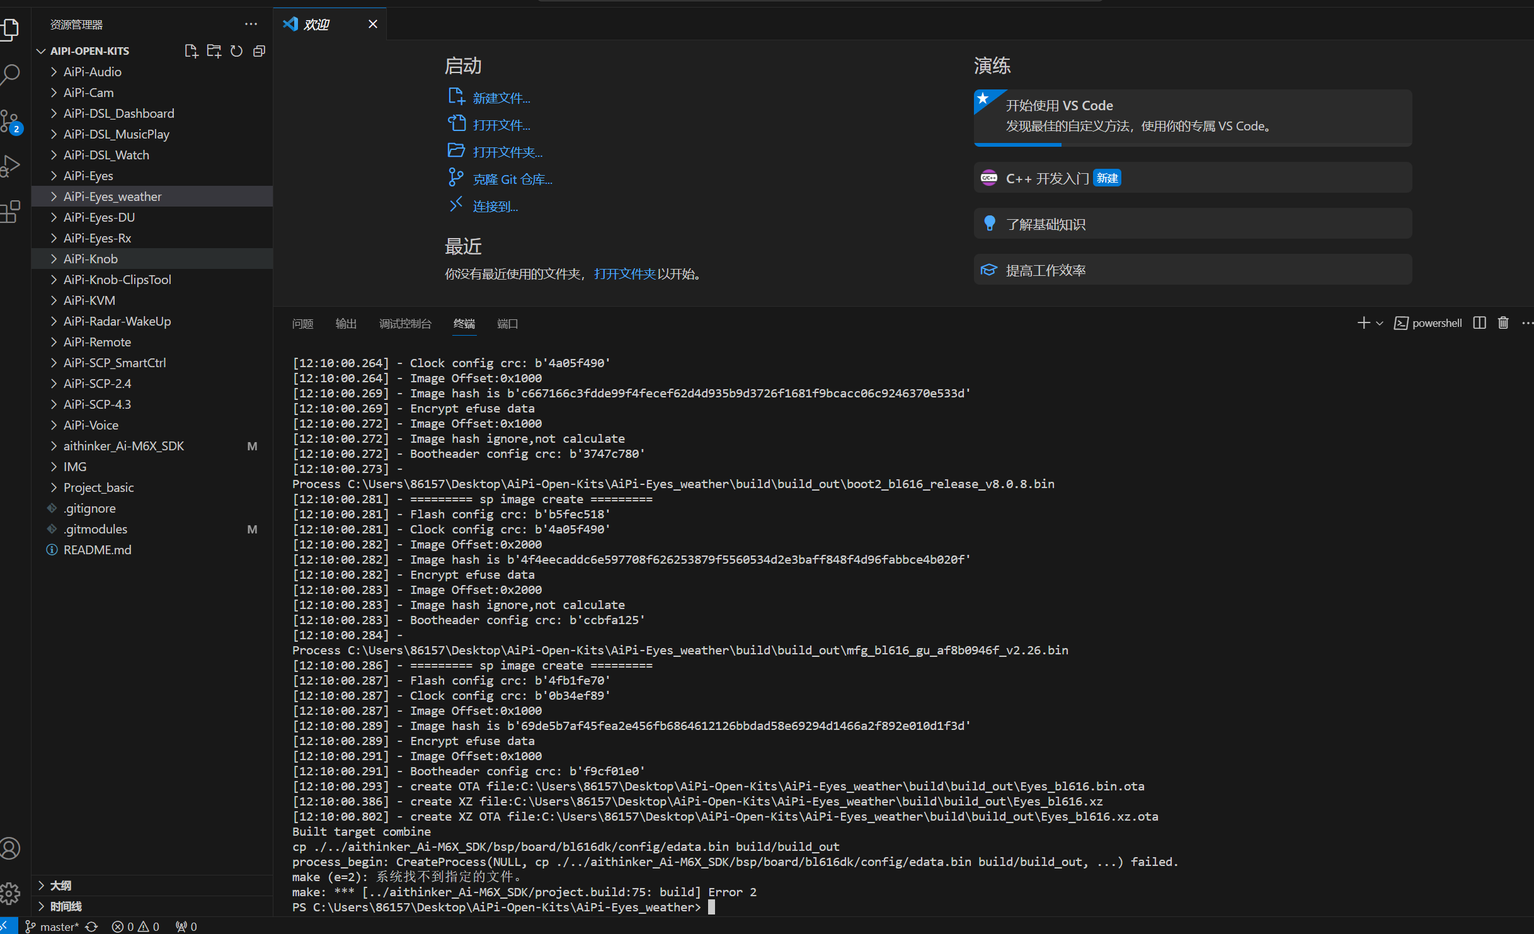
Task: Switch to the 输出 panel tab
Action: click(x=346, y=324)
